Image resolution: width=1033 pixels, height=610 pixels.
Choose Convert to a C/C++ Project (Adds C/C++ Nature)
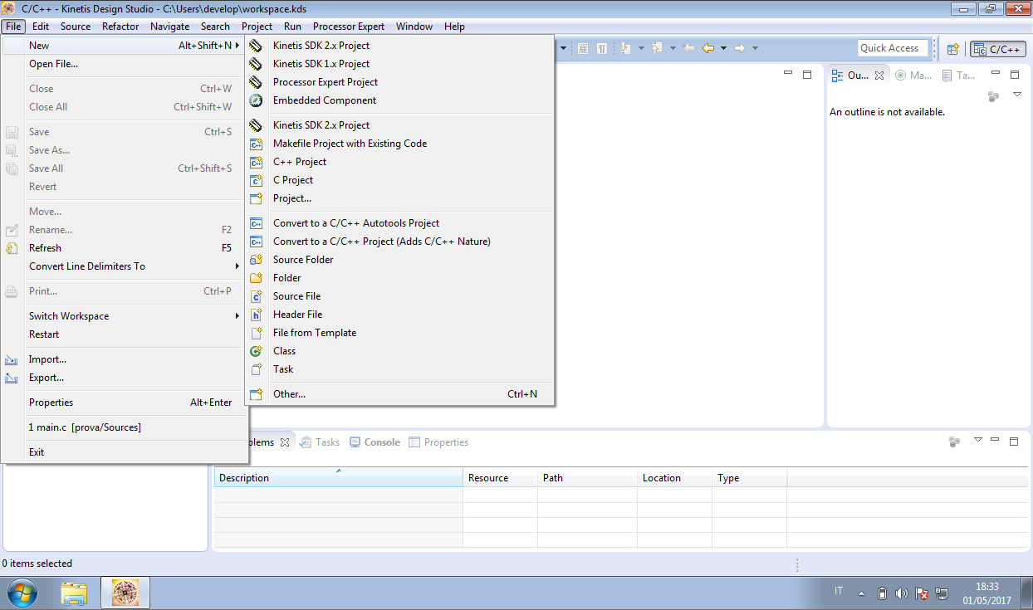click(x=400, y=242)
